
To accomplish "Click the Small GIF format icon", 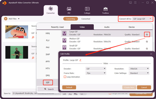I will [x=64, y=47].
